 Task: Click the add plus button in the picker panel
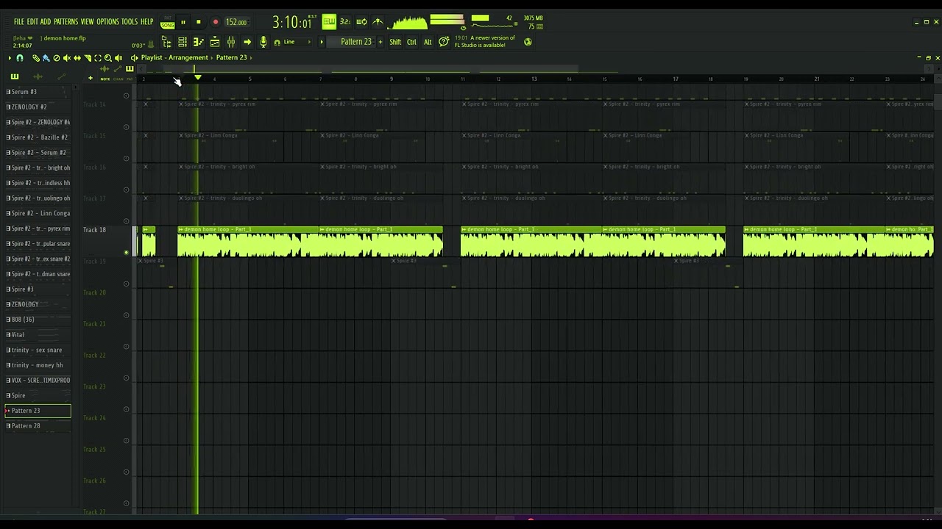pyautogui.click(x=91, y=78)
